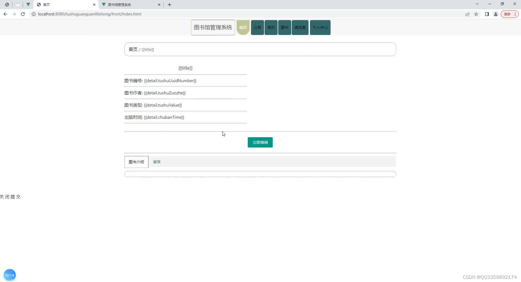Click the red 更新 update button
The width and height of the screenshot is (521, 282).
coord(509,14)
